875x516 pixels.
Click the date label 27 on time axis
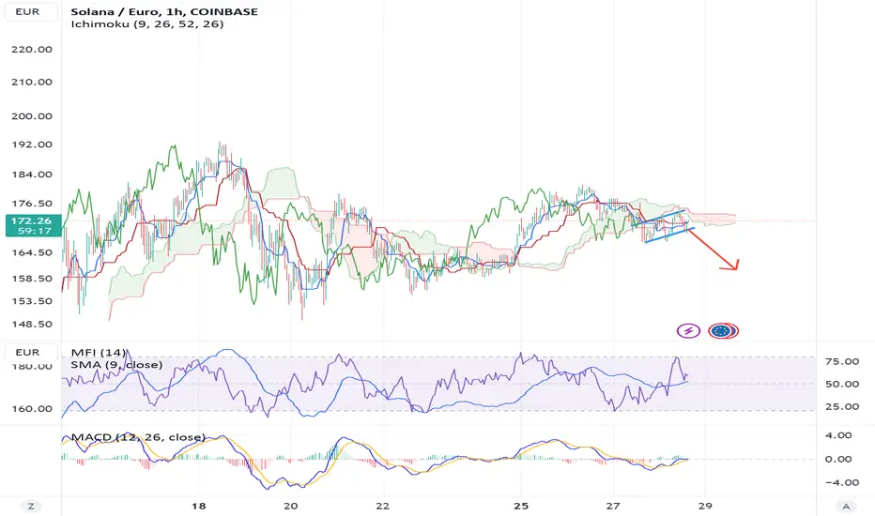point(613,506)
